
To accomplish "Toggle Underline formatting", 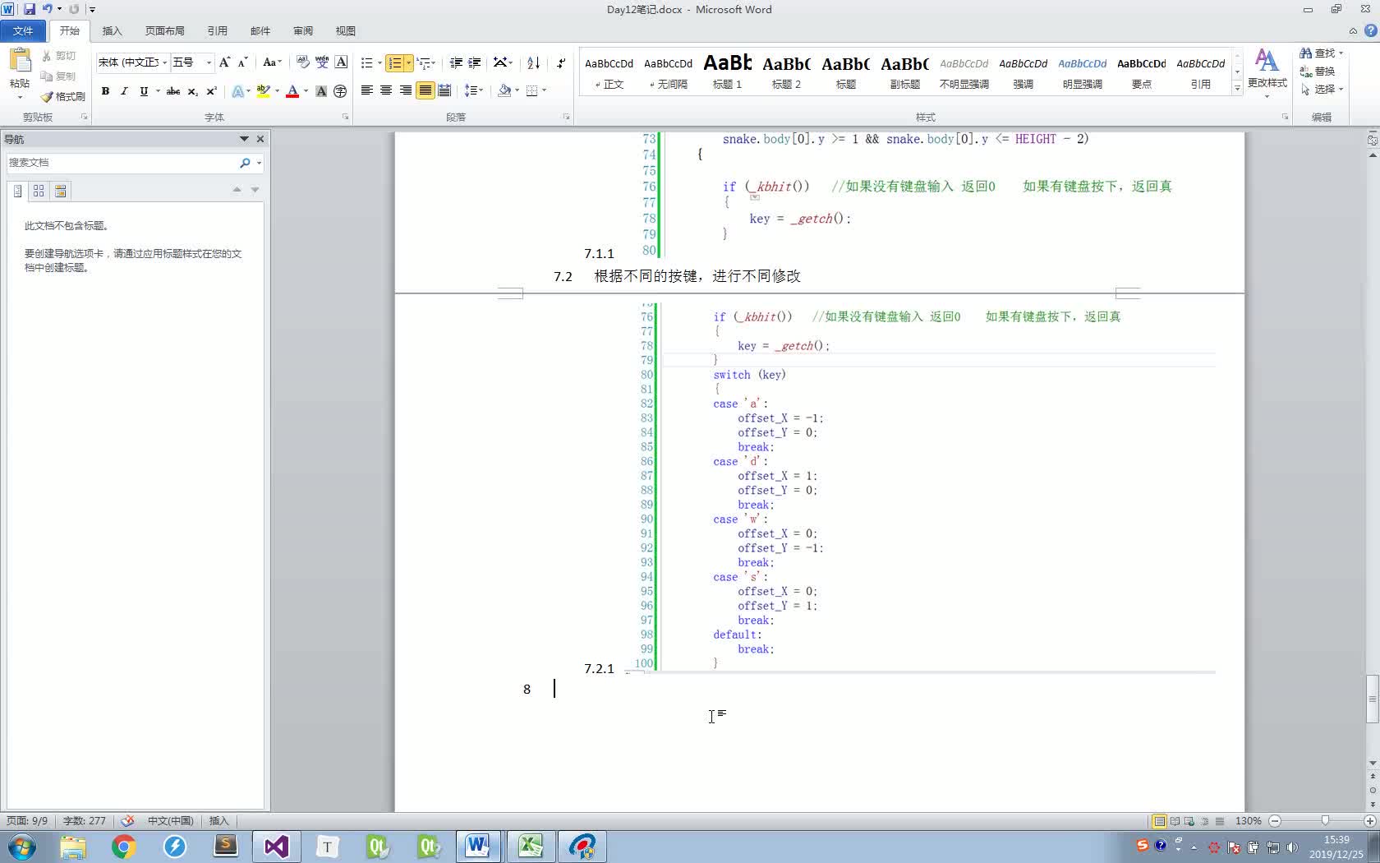I will tap(144, 91).
